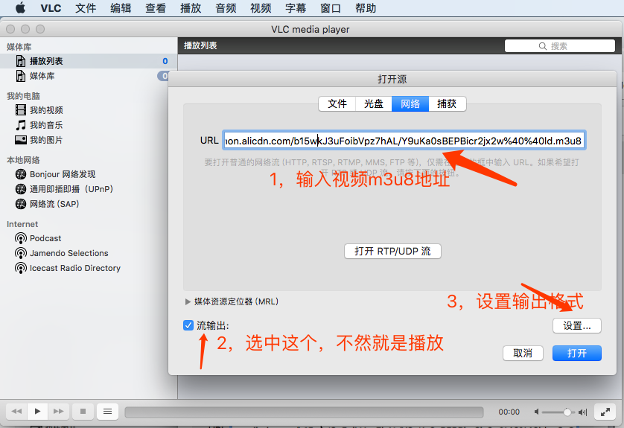Toggle fullscreen mode button
This screenshot has height=428, width=624.
[x=605, y=412]
